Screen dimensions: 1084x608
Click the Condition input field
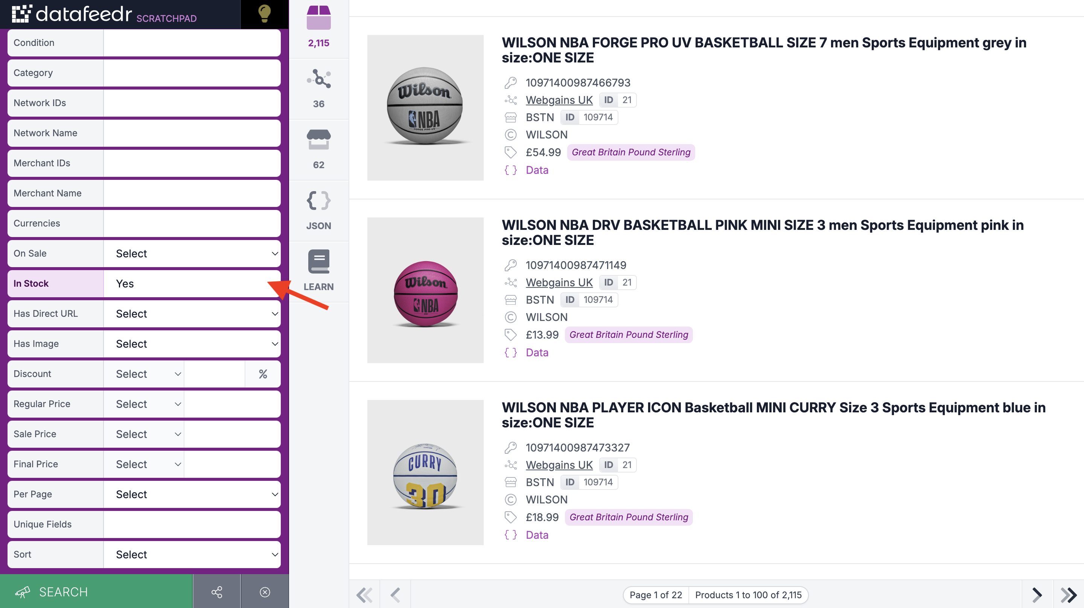(192, 43)
